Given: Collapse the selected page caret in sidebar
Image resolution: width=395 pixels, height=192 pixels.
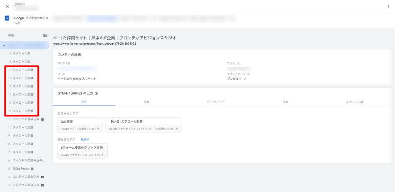Looking at the screenshot, I should click(x=4, y=45).
